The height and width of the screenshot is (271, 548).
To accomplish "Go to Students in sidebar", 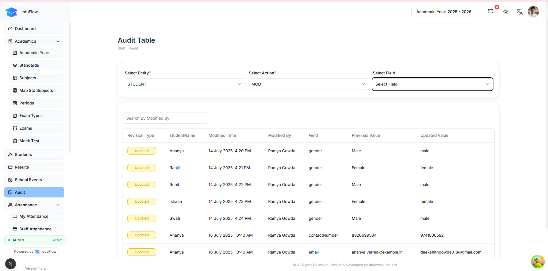I will coord(34,155).
